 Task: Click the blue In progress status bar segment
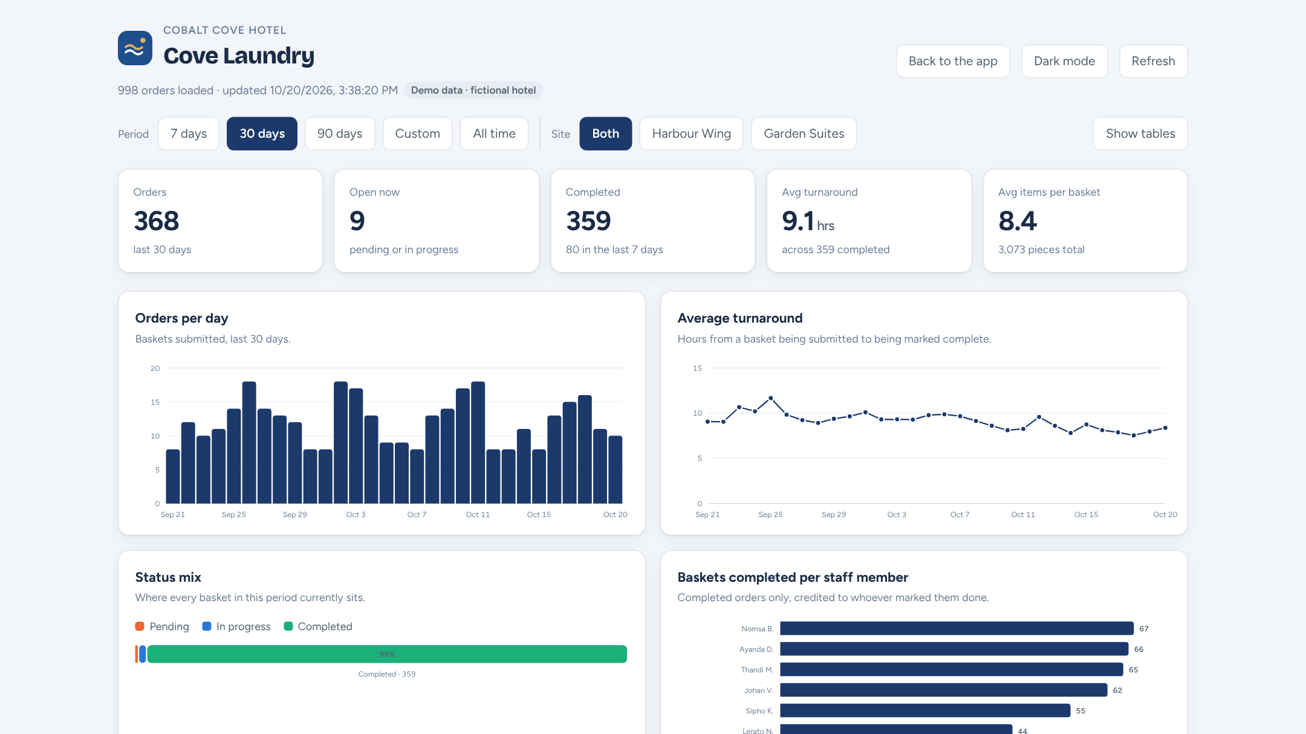click(x=143, y=654)
